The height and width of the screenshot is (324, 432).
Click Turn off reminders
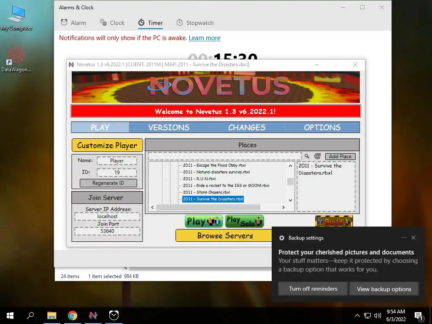pyautogui.click(x=313, y=289)
